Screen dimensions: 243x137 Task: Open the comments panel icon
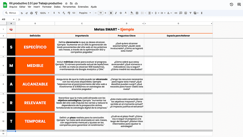click(x=239, y=4)
